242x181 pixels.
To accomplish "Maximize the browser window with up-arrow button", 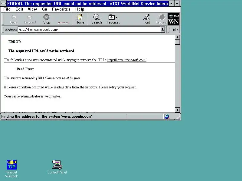I will point(177,3).
